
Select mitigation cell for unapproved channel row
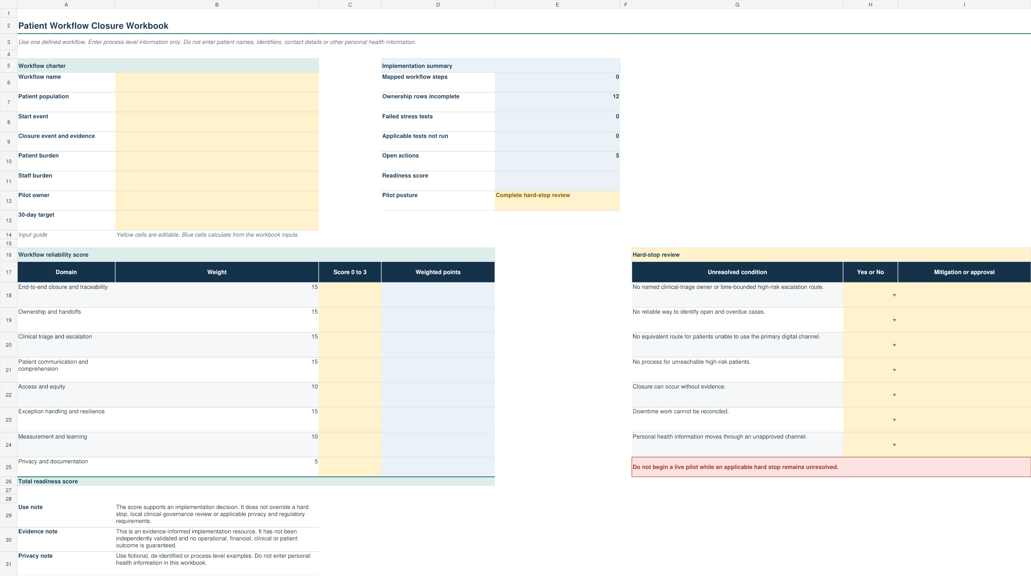pos(964,445)
